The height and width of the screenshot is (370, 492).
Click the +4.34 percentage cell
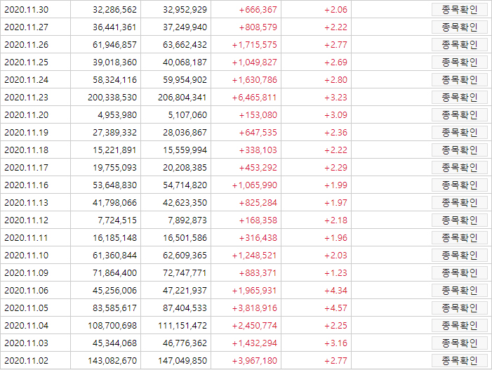pos(335,291)
